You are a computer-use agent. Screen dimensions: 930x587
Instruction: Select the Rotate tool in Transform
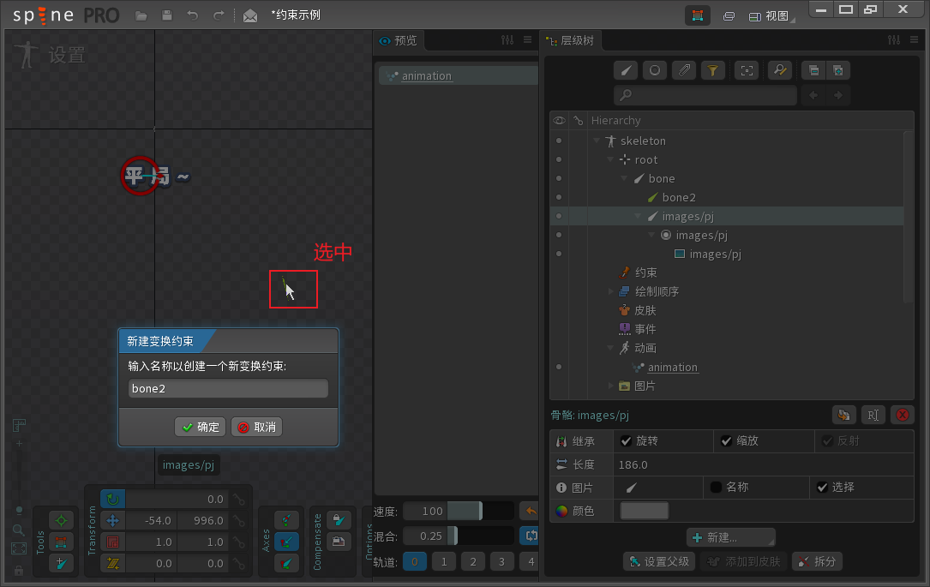(x=112, y=500)
